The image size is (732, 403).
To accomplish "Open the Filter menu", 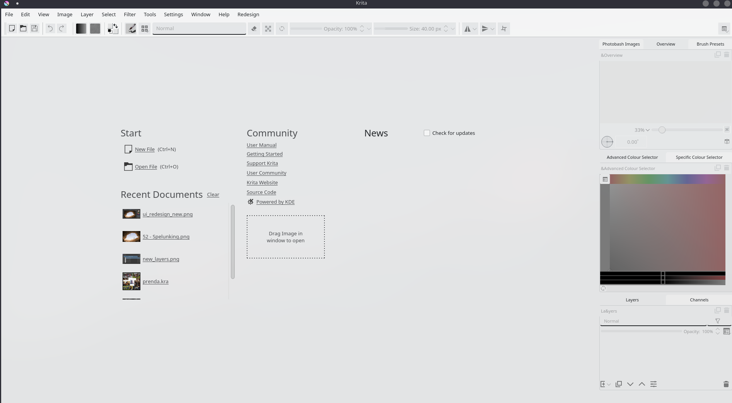I will point(130,14).
